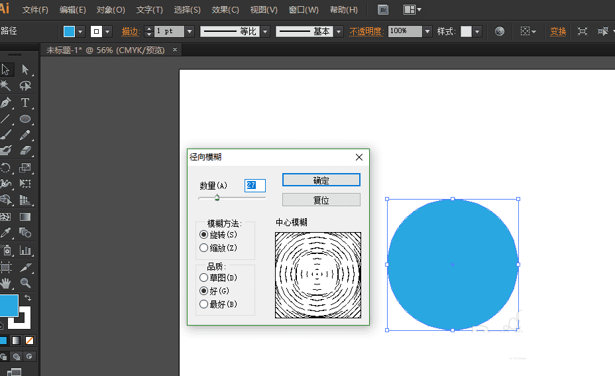Open the 描边 stroke panel link
Screen dimensions: 615x376
point(131,31)
